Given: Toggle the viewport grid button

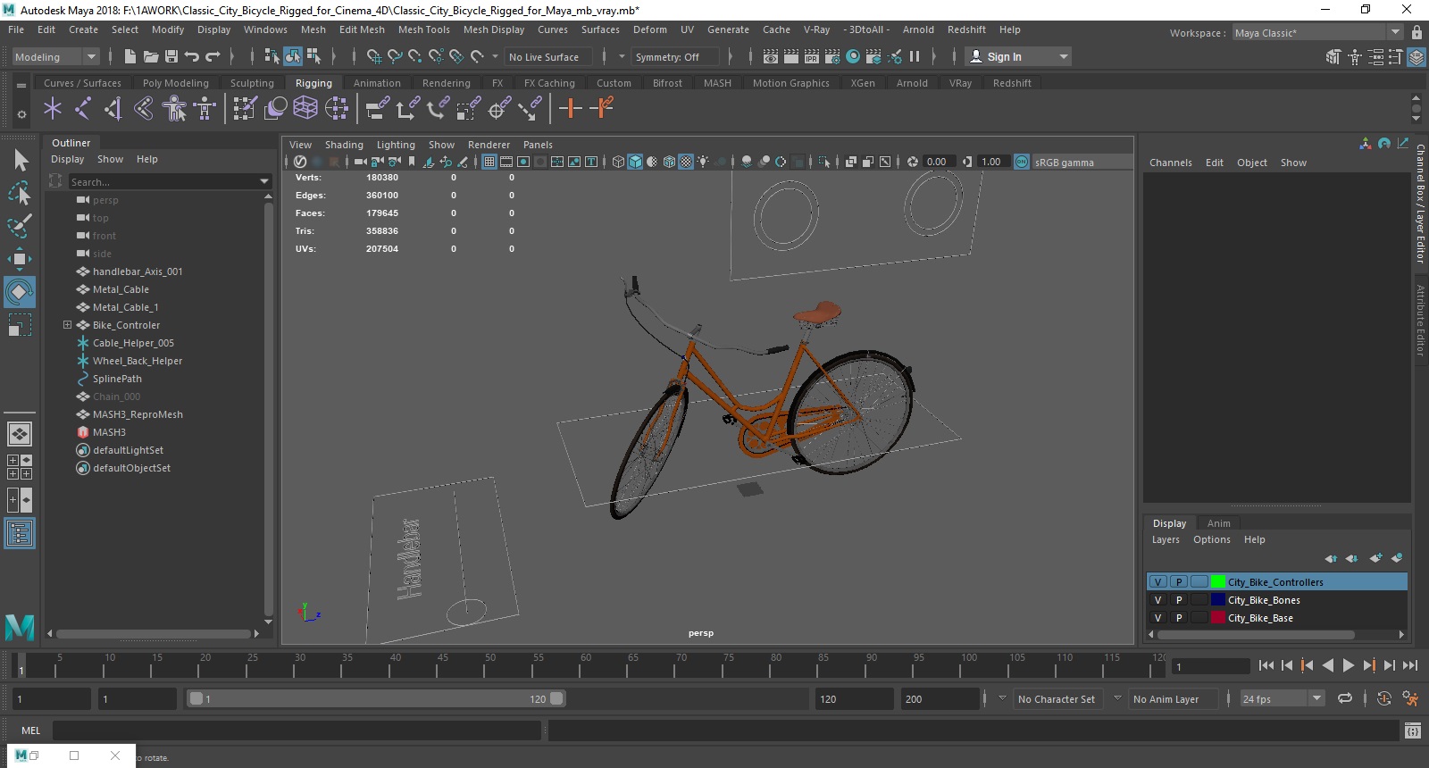Looking at the screenshot, I should point(489,162).
